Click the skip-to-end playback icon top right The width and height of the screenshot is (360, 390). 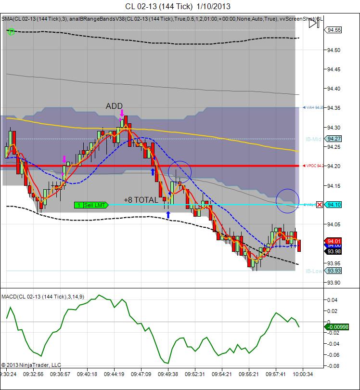click(x=314, y=24)
